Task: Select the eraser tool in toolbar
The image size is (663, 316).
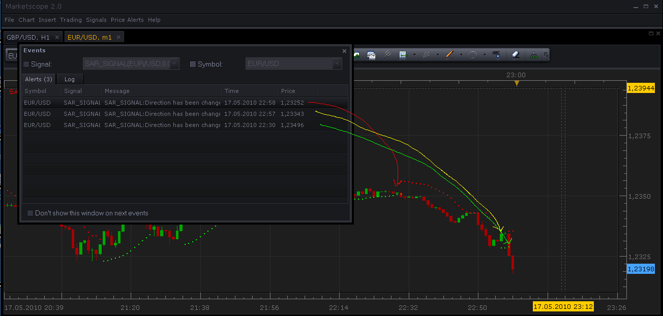Action: (515, 54)
